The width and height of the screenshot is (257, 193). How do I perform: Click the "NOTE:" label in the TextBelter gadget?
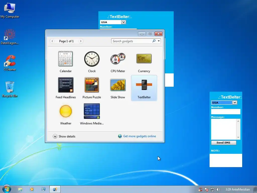215,151
